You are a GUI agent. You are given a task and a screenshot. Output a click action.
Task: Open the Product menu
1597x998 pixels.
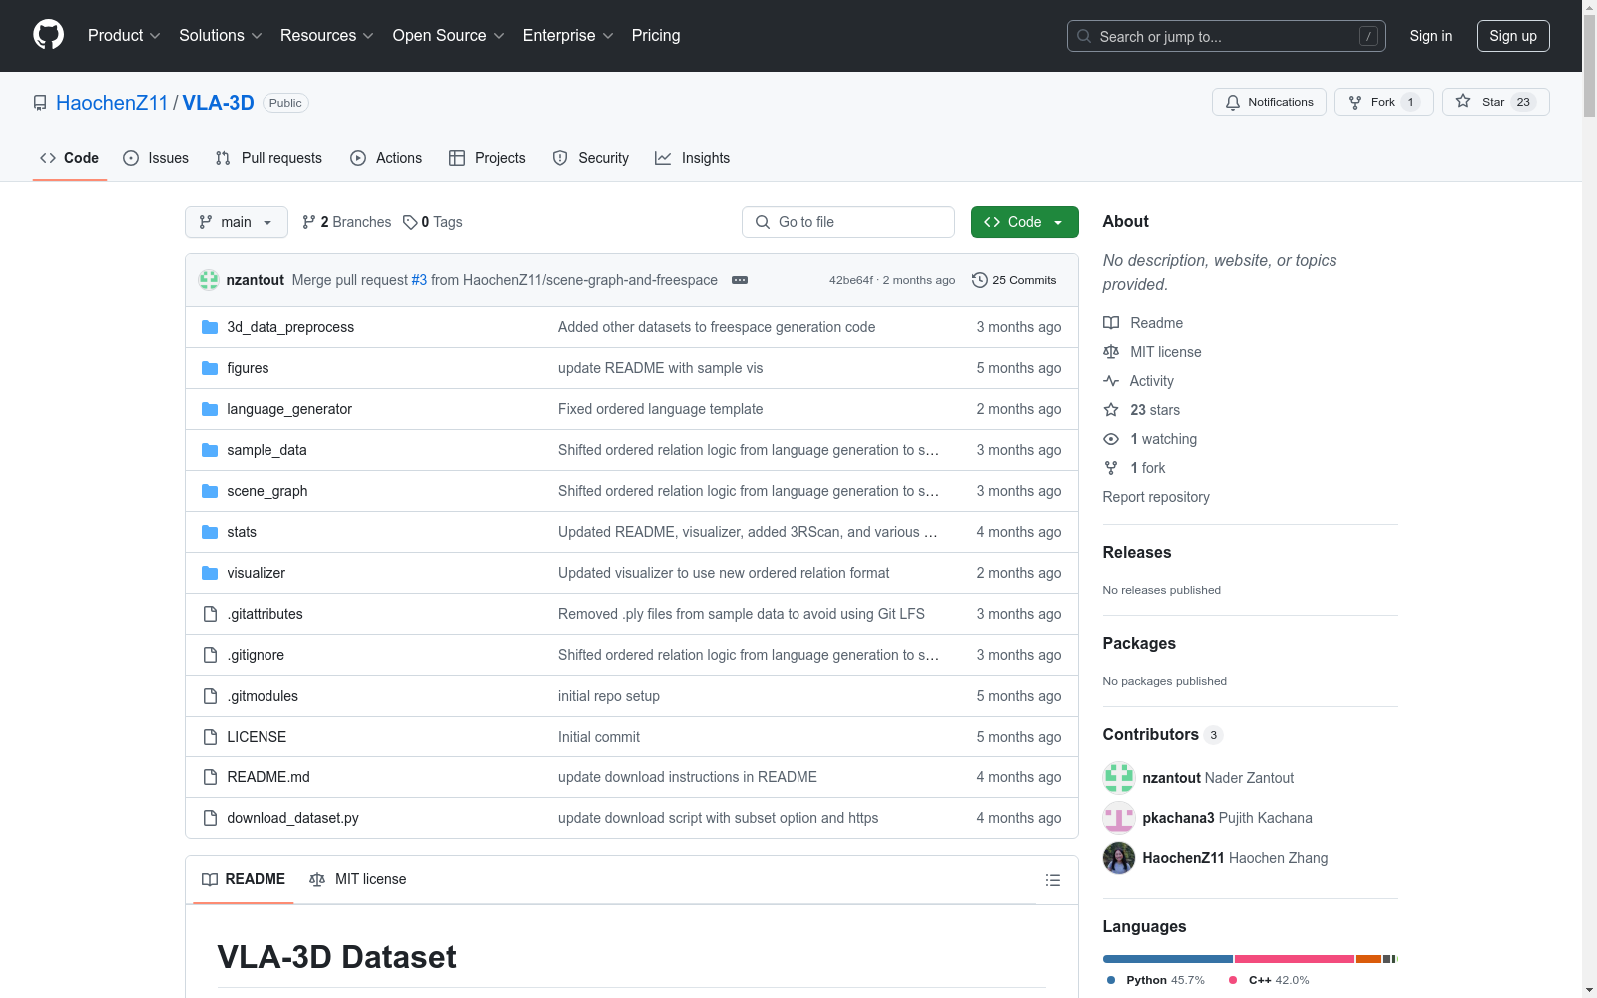click(x=124, y=36)
